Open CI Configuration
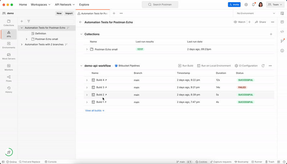 tap(246, 66)
